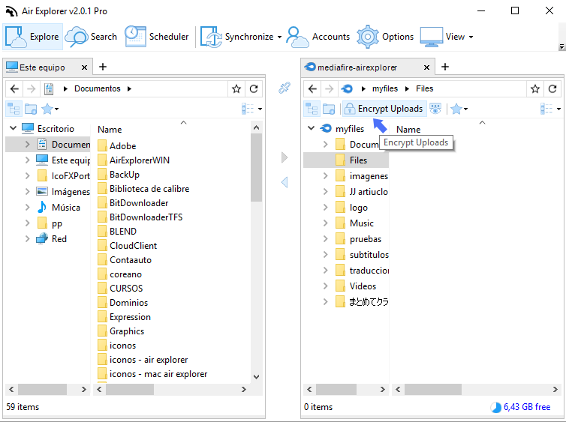566x422 pixels.
Task: Create new folder in right pane
Action: click(x=329, y=109)
